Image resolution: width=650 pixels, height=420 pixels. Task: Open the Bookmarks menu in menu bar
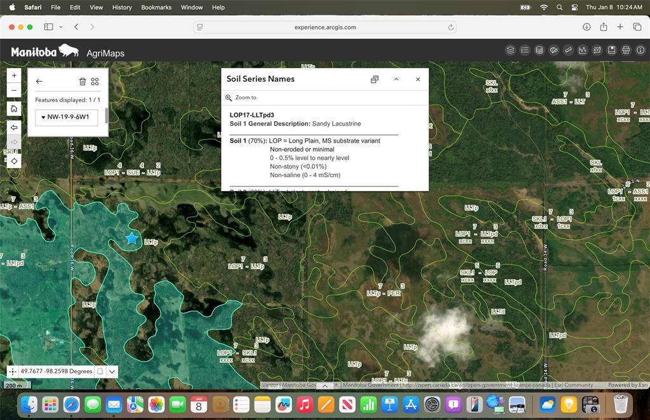click(156, 8)
